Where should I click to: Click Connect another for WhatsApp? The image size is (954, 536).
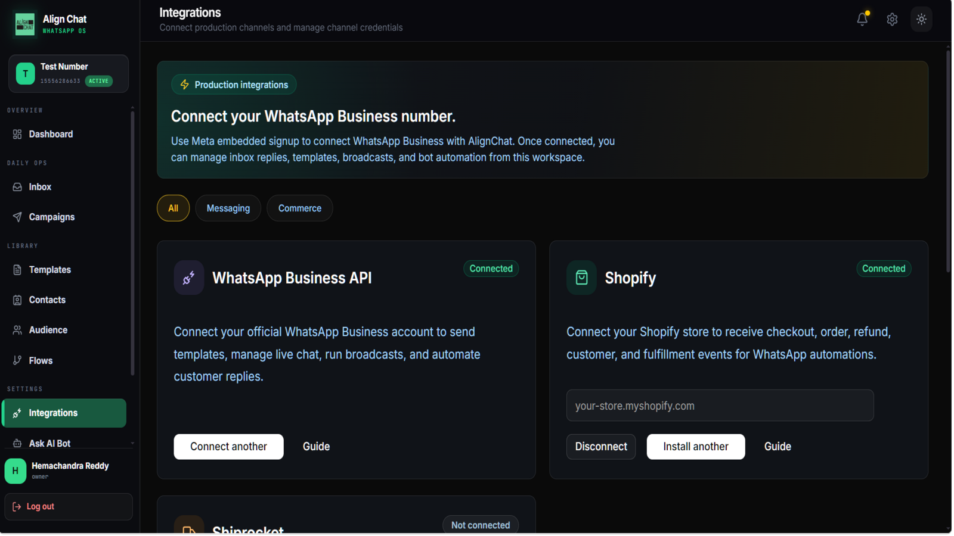228,447
